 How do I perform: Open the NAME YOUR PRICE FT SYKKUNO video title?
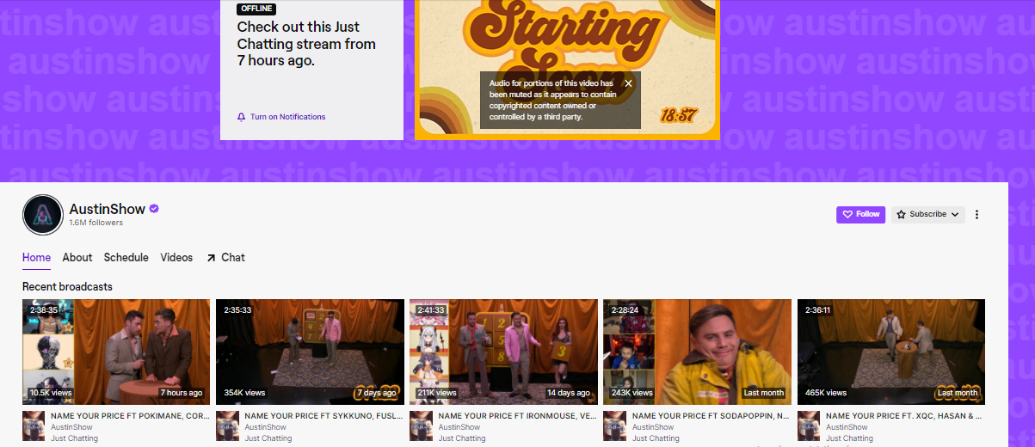(323, 416)
